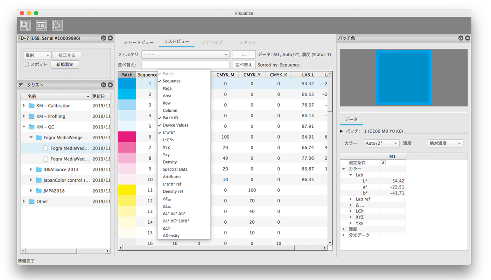Switch to the リストビュー tab
The width and height of the screenshot is (491, 280).
coord(177,42)
